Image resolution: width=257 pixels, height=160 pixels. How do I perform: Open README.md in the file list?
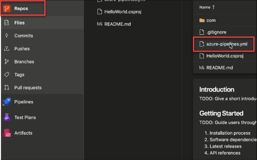click(219, 68)
